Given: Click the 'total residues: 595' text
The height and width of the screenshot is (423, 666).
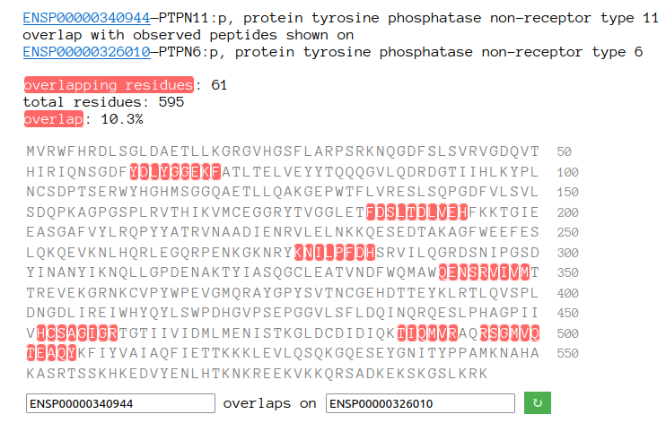Looking at the screenshot, I should [103, 102].
